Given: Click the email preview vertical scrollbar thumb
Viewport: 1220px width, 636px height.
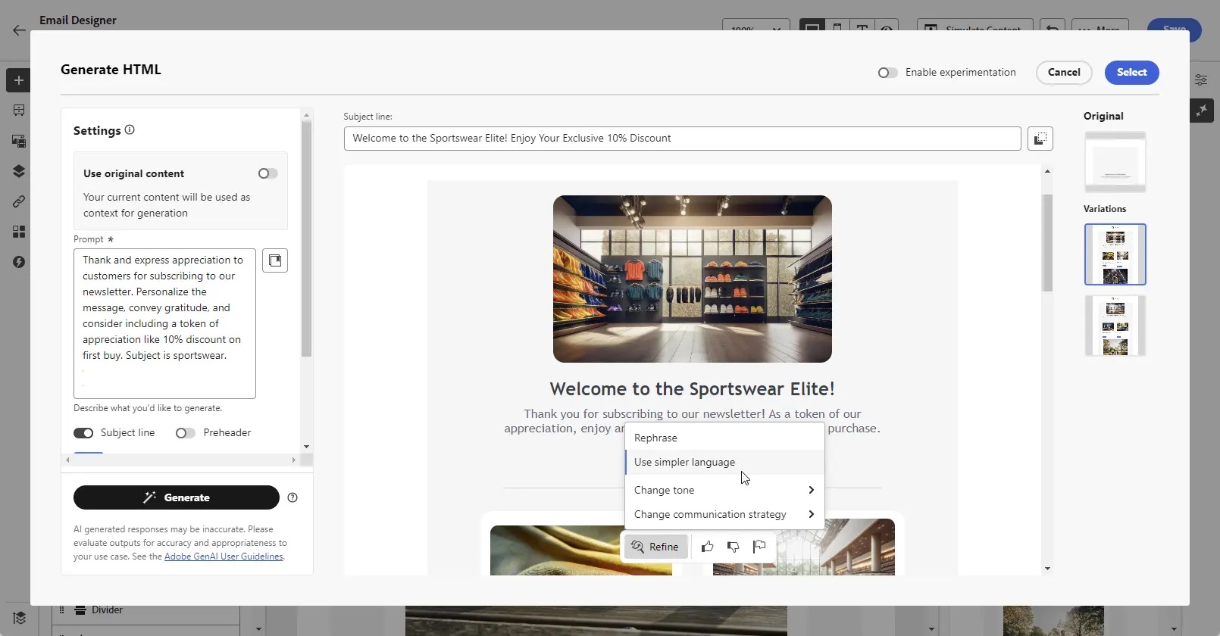Looking at the screenshot, I should coord(1047,243).
